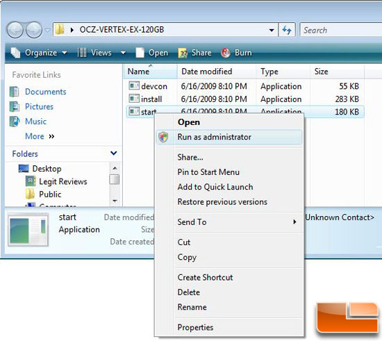Viewport: 382px width, 341px height.
Task: Click the OCZ-VERTEX-EX-120GB breadcrumb
Action: coord(122,30)
